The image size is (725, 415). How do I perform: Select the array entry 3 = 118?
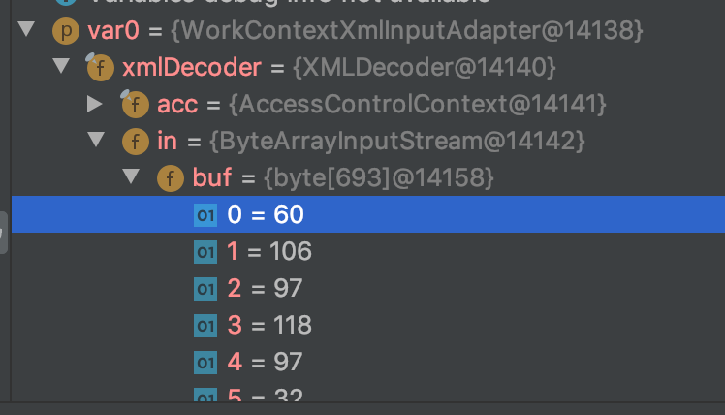368,325
